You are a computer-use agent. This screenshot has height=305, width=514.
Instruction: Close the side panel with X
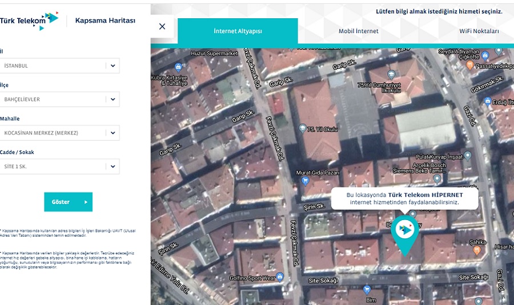tap(162, 26)
